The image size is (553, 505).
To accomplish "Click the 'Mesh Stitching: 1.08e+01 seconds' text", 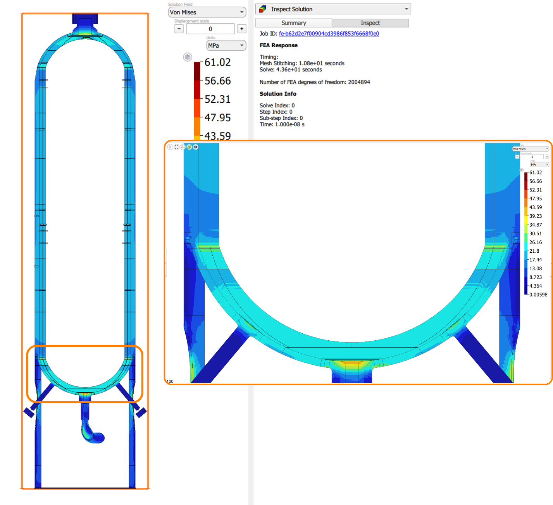I will pyautogui.click(x=302, y=63).
